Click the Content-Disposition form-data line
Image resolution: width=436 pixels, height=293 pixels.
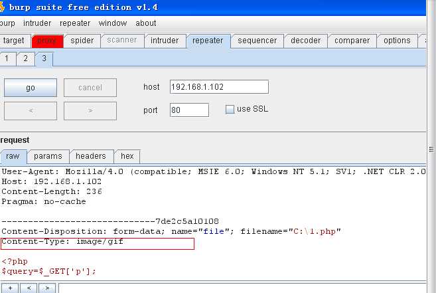coord(171,231)
